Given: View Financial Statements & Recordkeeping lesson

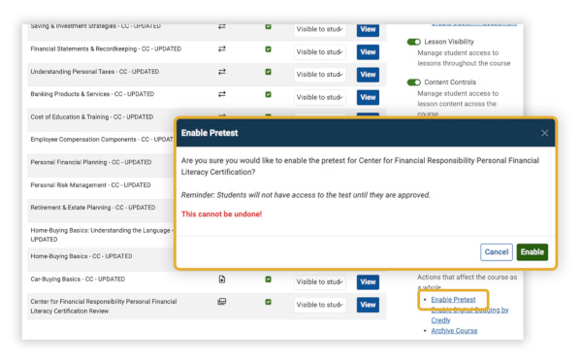Looking at the screenshot, I should 368,52.
